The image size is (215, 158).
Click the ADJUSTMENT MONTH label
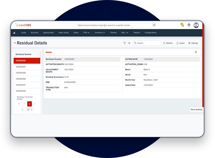[x=52, y=71]
